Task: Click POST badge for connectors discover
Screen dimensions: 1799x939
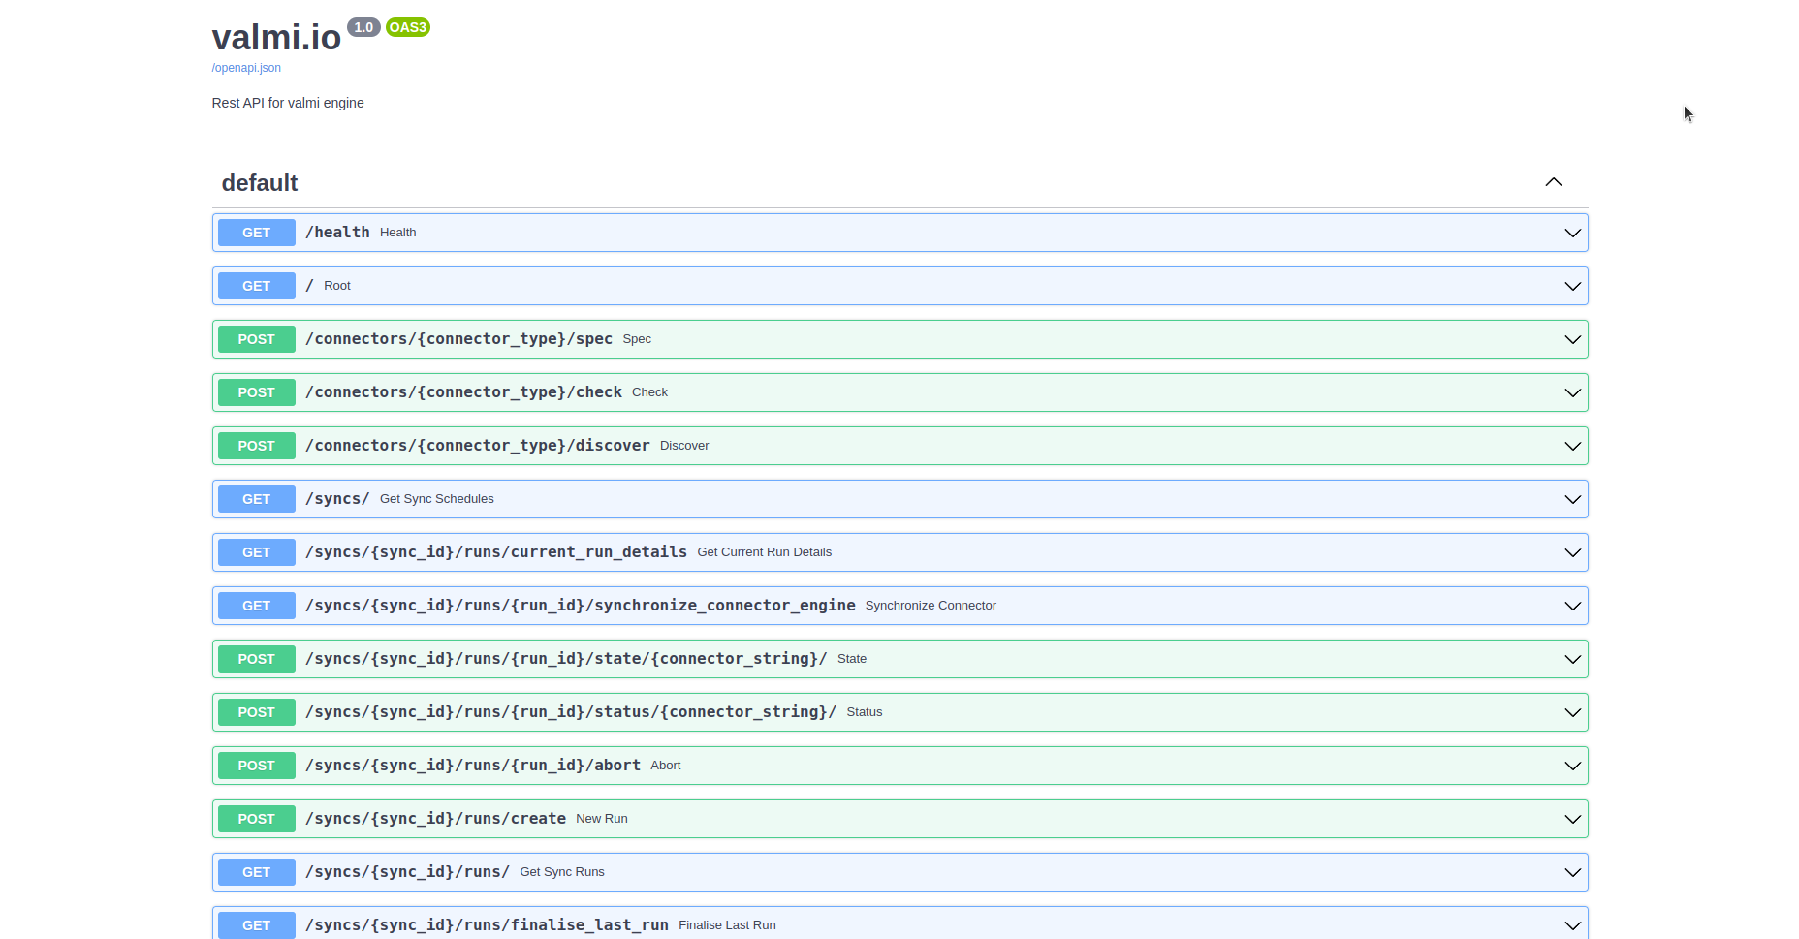Action: click(257, 446)
